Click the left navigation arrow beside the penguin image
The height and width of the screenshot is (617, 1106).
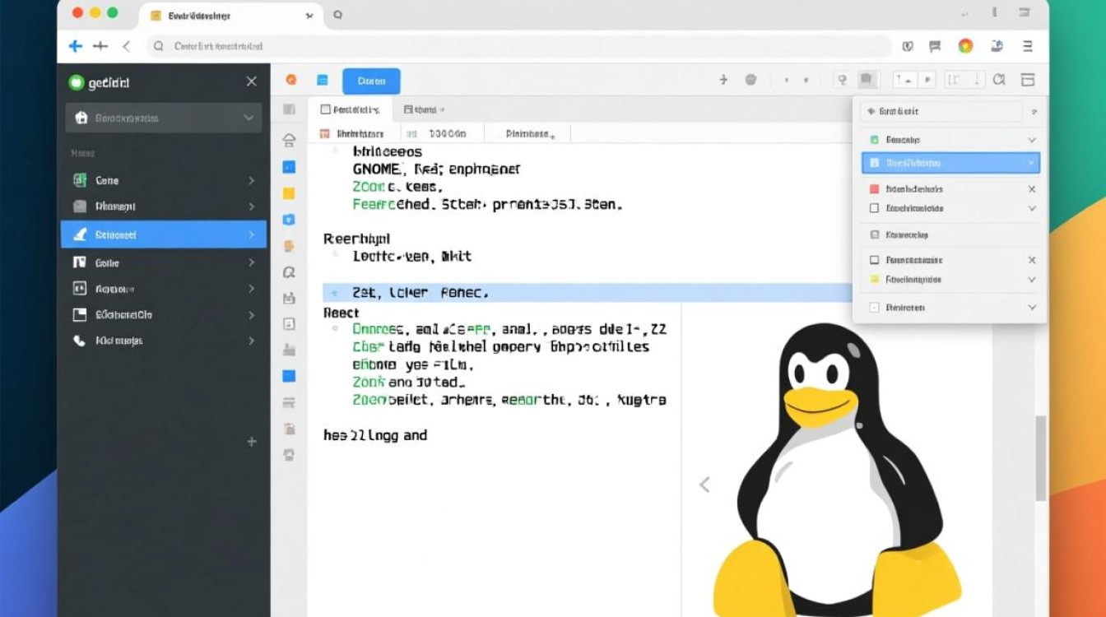(x=704, y=485)
